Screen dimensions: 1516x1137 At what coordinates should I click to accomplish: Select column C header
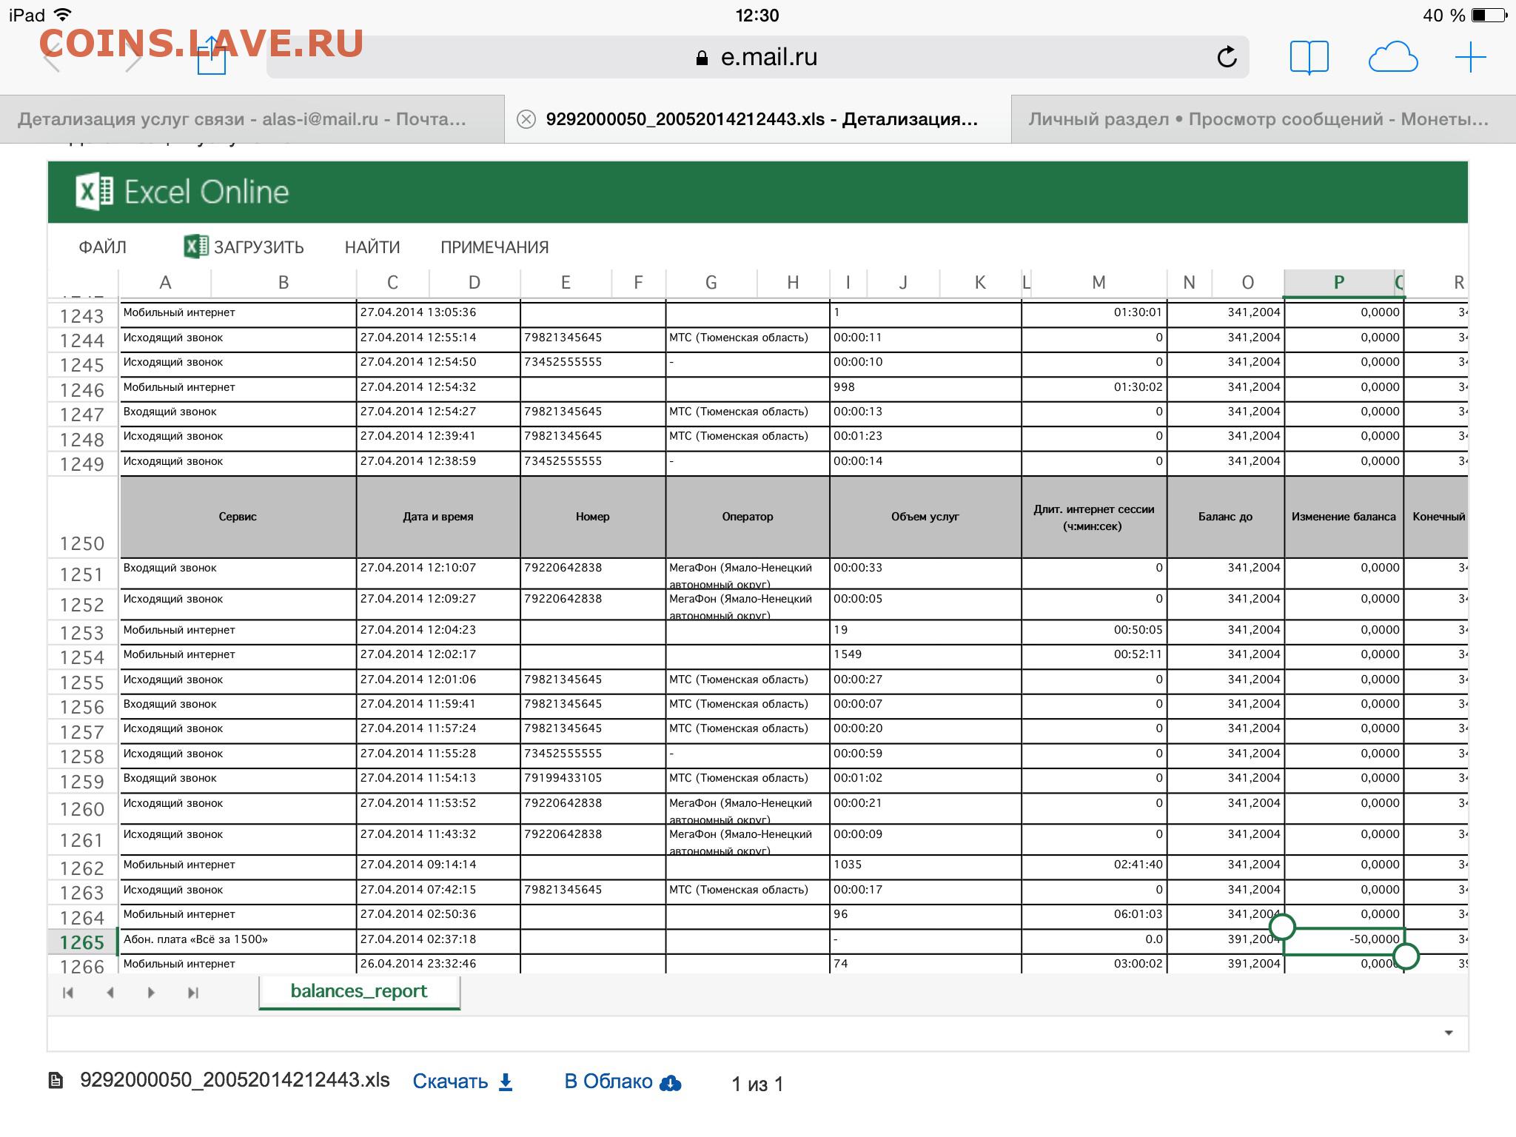pos(392,282)
